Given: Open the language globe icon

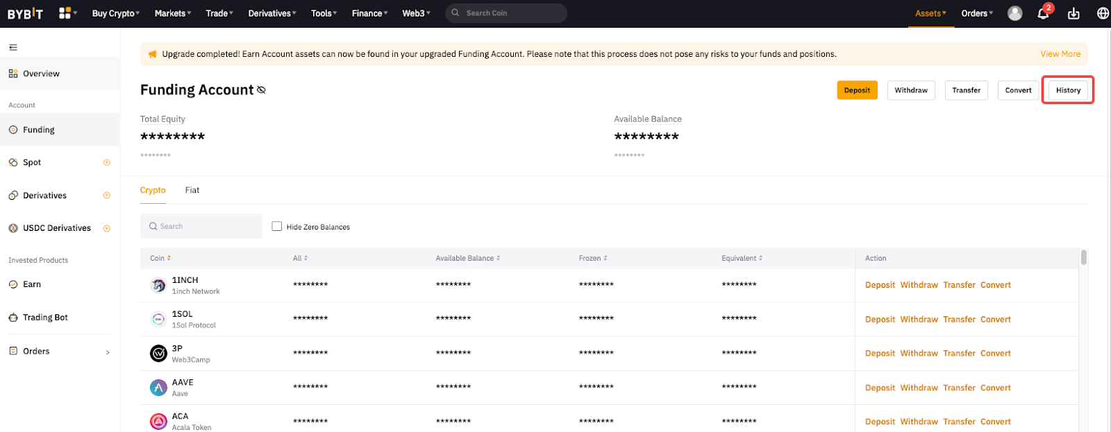Looking at the screenshot, I should pyautogui.click(x=1102, y=13).
